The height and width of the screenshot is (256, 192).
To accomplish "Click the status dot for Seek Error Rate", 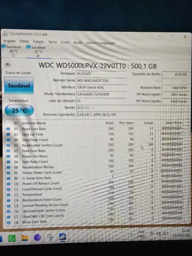I will pos(8,151).
